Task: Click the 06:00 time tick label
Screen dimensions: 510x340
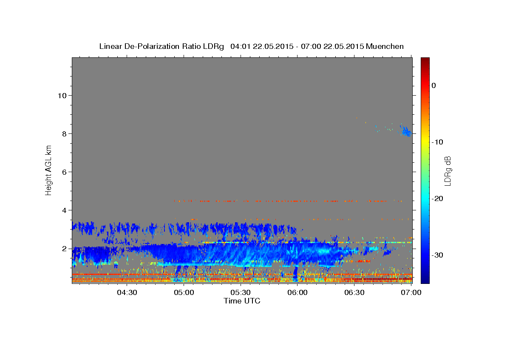Action: (x=297, y=292)
